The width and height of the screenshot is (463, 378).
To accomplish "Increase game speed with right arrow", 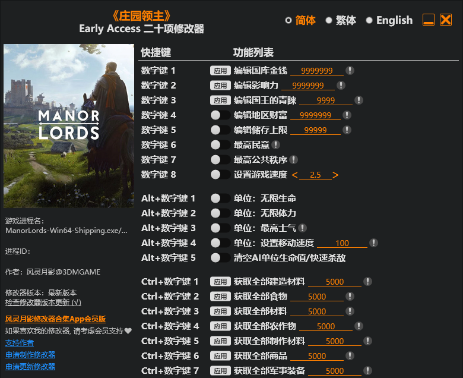I will (335, 175).
